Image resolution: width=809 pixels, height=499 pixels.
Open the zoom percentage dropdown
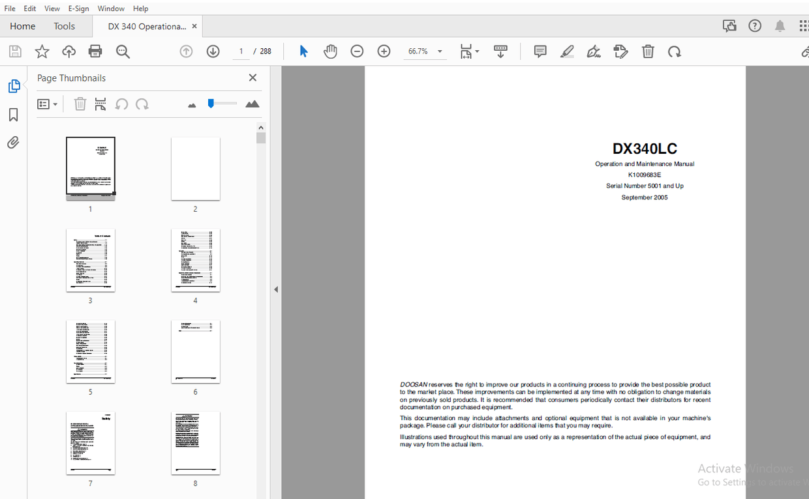point(440,51)
